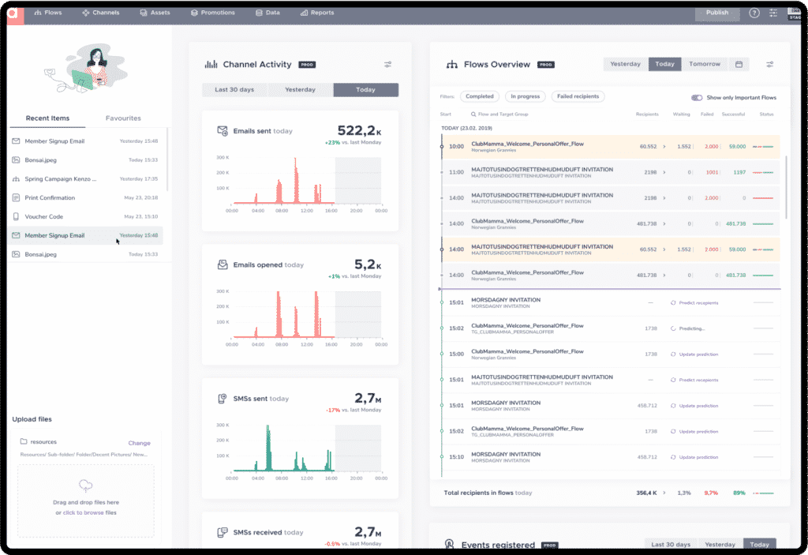Select Today tab in Channel Activity
Viewport: 808px width, 555px height.
click(x=366, y=90)
